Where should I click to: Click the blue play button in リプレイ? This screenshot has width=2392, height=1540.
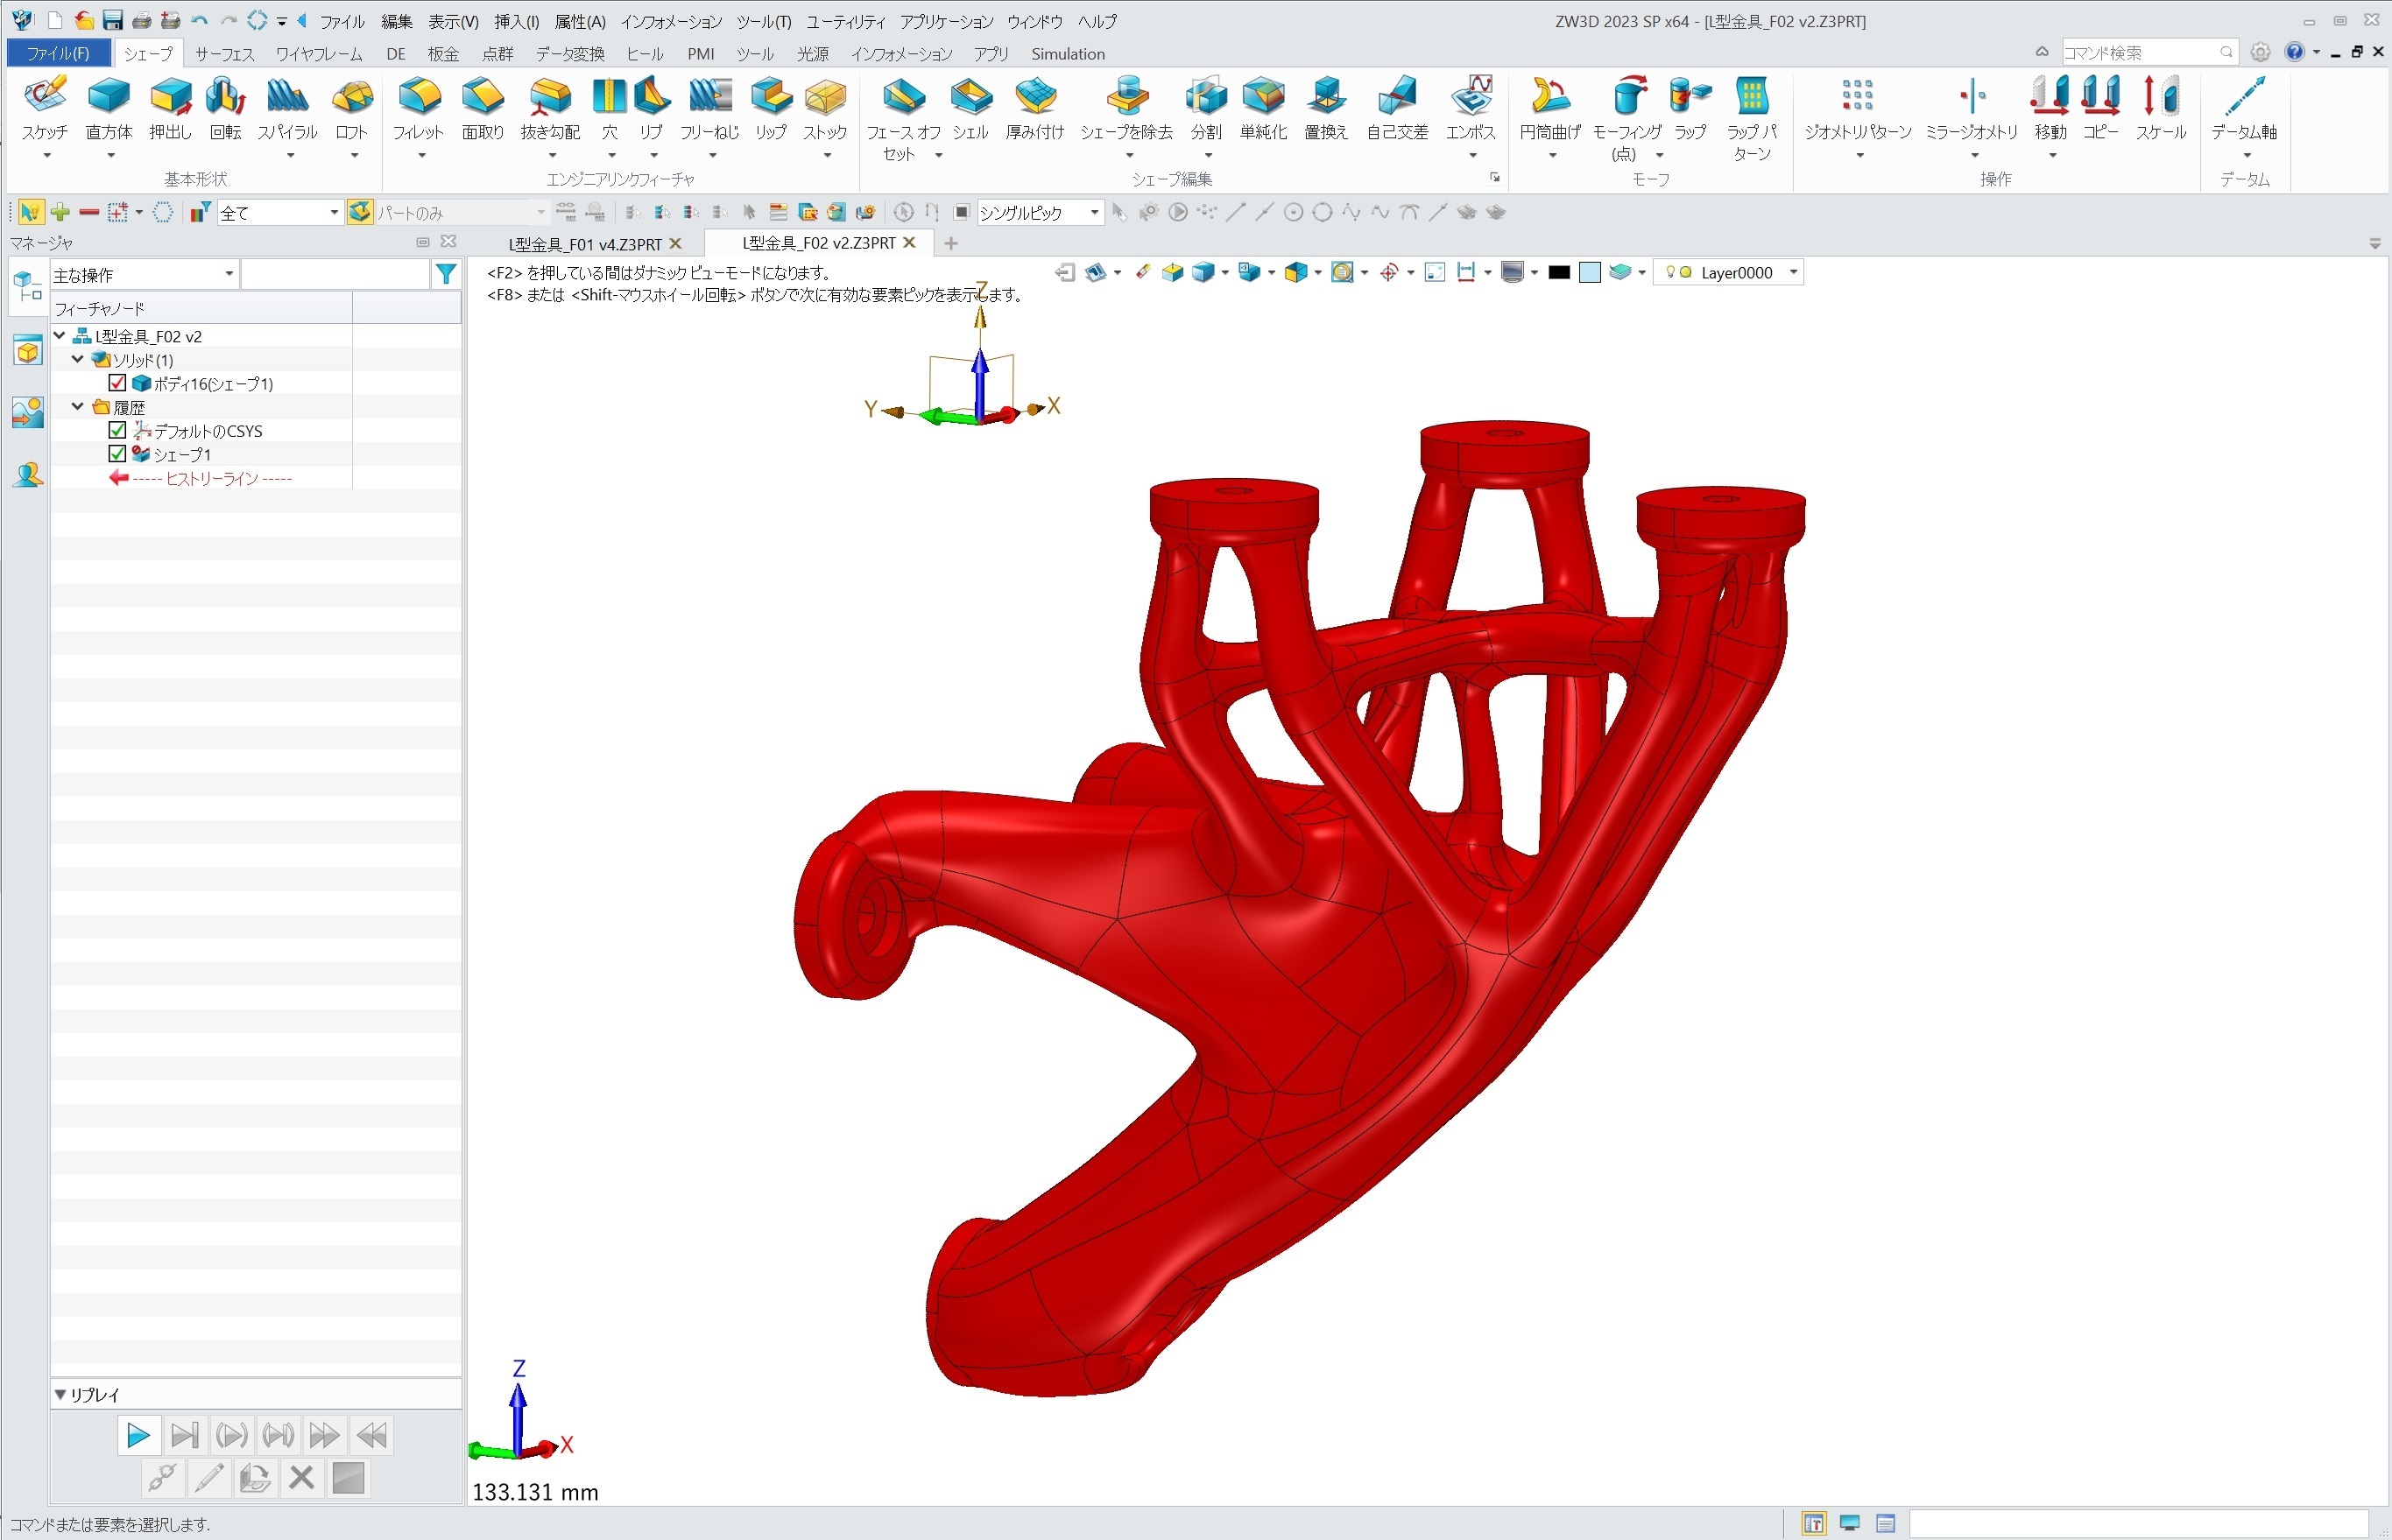137,1436
